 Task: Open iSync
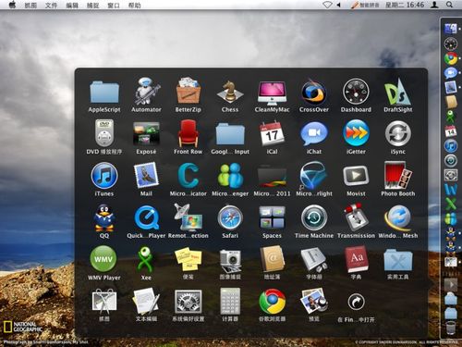coord(397,133)
